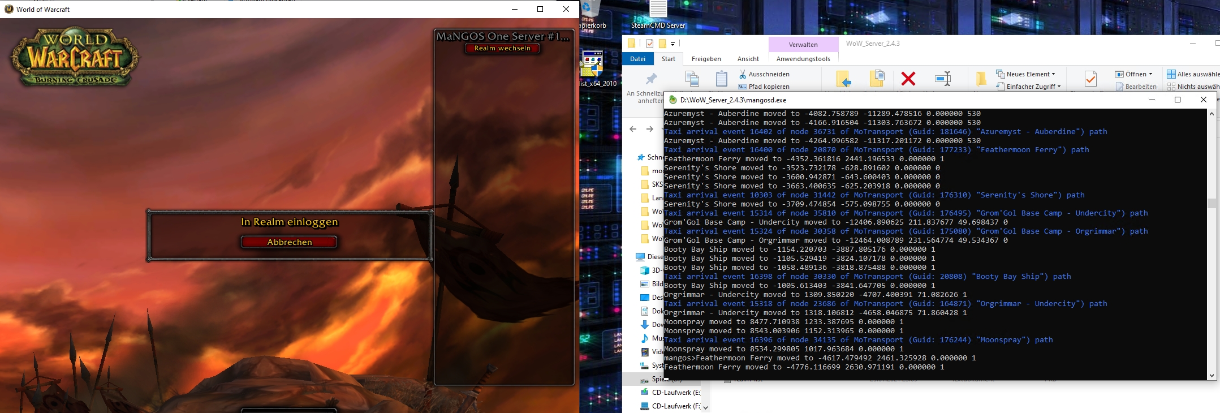Click the Rename icon in the ribbon
The height and width of the screenshot is (413, 1220).
(x=943, y=79)
